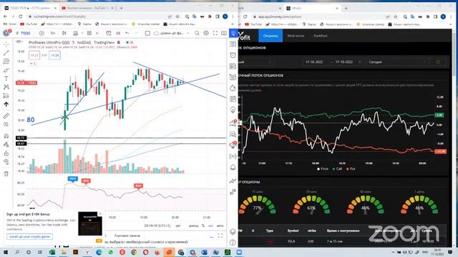Start bar replay mode
Screen dimensions: 458x257
(118, 34)
